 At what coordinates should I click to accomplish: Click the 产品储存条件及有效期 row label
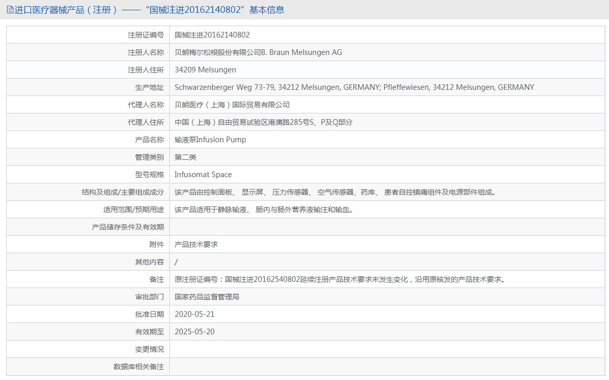[x=128, y=227]
